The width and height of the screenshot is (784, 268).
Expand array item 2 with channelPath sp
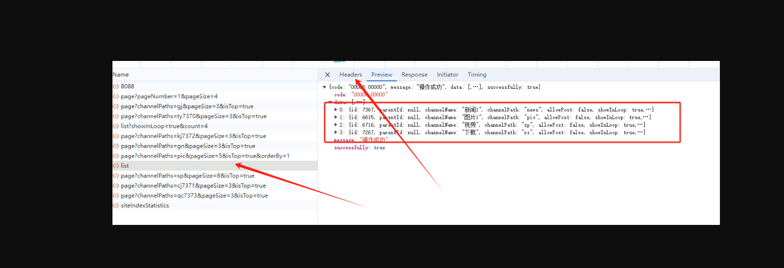click(x=336, y=125)
